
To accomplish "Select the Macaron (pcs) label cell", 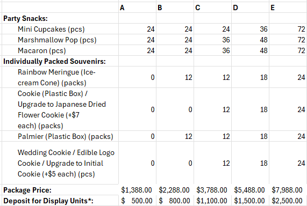I will pyautogui.click(x=60, y=50).
